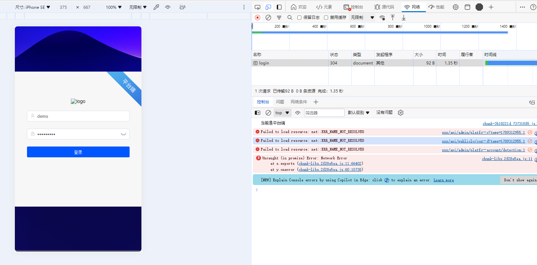The height and width of the screenshot is (265, 537).
Task: Click the eyedropper icon in device toolbar
Action: pyautogui.click(x=156, y=7)
